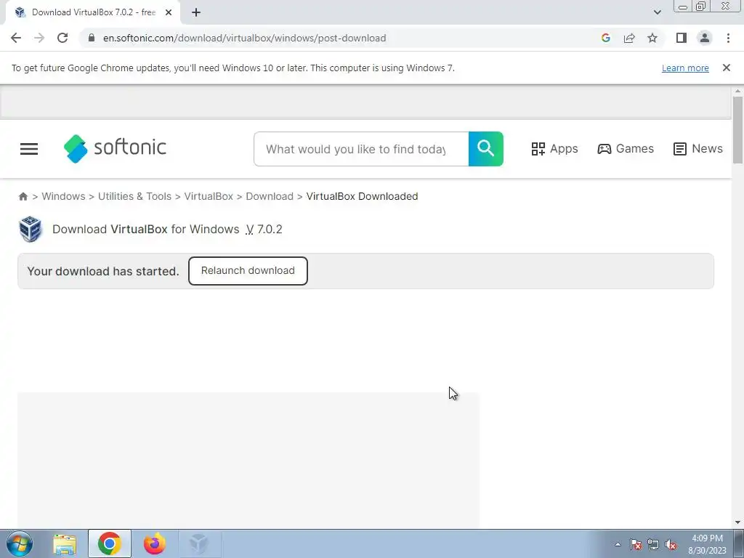Open a new browser tab
This screenshot has width=744, height=558.
196,13
